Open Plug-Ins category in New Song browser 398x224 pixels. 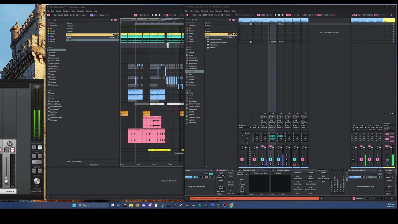click(53, 72)
